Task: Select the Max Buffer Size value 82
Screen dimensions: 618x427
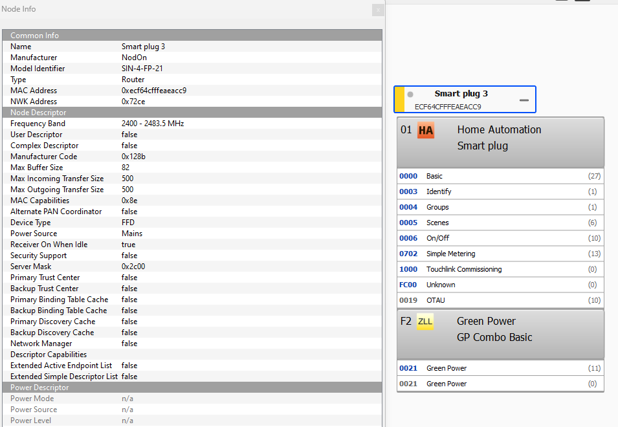Action: coord(126,168)
